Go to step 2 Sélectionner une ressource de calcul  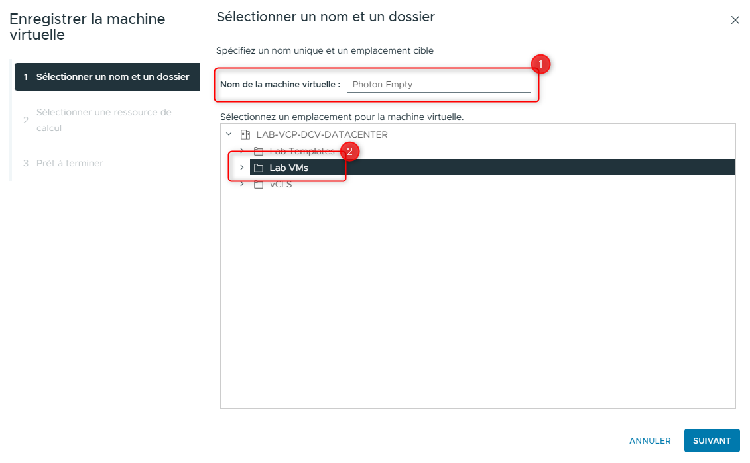point(104,120)
